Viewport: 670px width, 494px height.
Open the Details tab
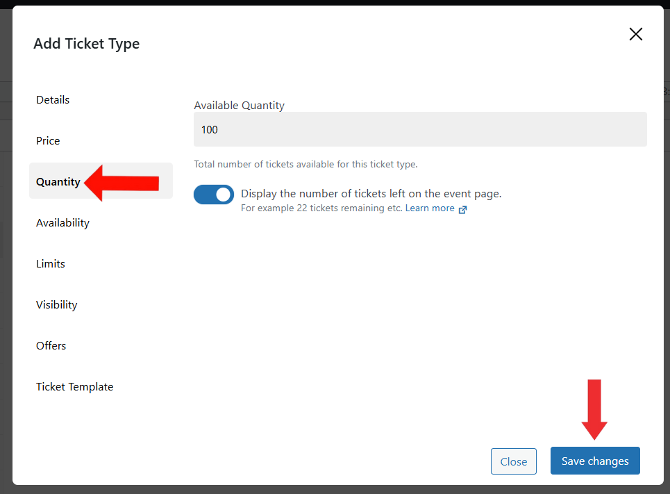53,99
